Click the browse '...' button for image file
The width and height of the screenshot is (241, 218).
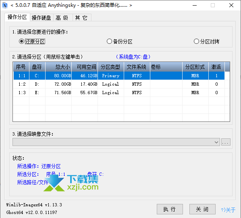click(x=226, y=142)
